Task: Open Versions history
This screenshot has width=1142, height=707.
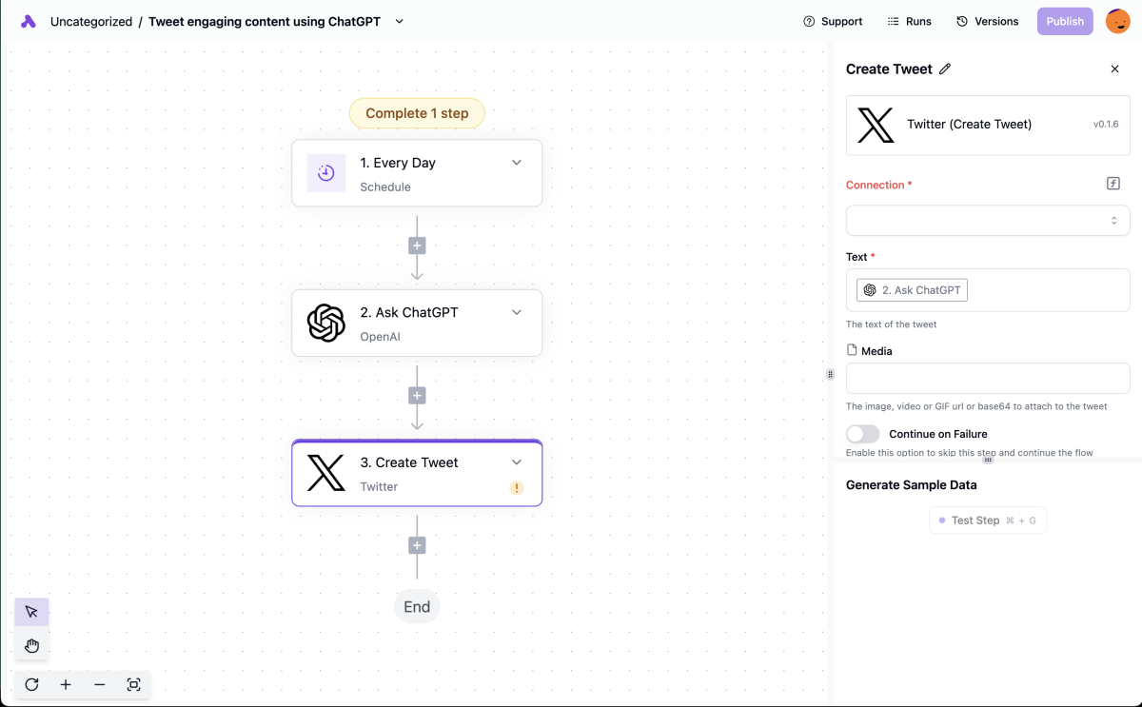Action: click(x=987, y=21)
